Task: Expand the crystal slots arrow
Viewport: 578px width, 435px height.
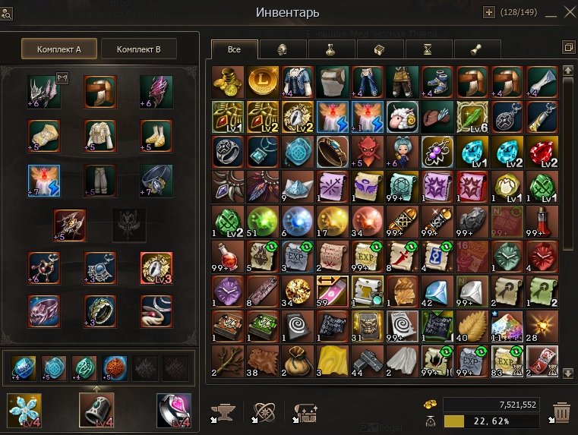Action: coord(96,388)
